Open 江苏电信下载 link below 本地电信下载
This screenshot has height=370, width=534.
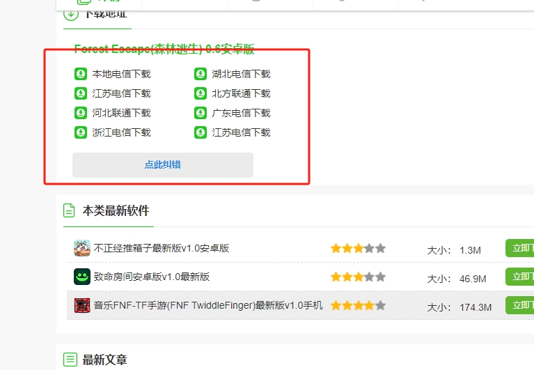coord(121,93)
